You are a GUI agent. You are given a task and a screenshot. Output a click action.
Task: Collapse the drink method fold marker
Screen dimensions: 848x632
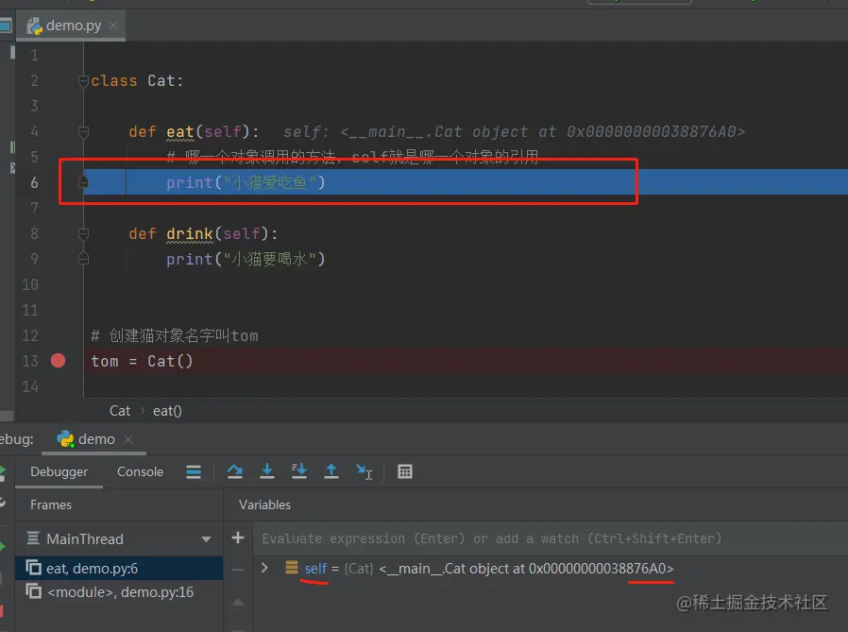coord(83,233)
